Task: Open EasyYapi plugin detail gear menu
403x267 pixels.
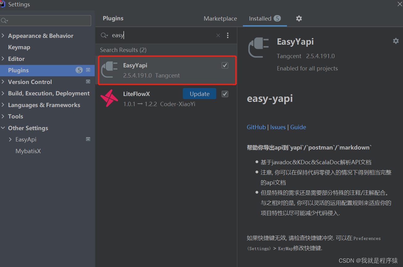Action: [396, 41]
